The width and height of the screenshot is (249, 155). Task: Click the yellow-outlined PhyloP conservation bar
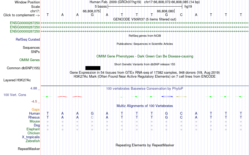click(x=181, y=97)
